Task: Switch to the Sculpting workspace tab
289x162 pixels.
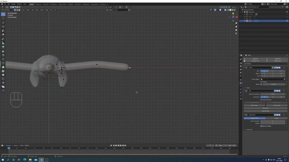Action: pyautogui.click(x=46, y=4)
